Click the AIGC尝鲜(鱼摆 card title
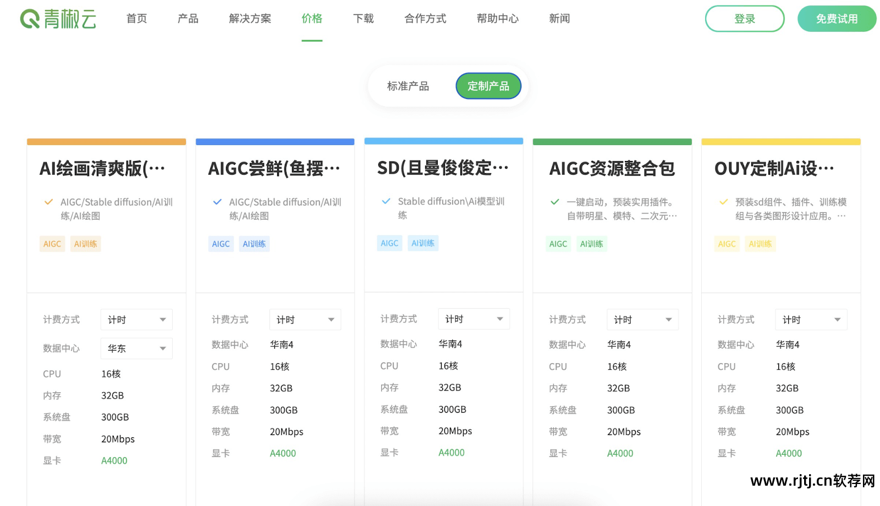The width and height of the screenshot is (880, 506). coord(274,169)
